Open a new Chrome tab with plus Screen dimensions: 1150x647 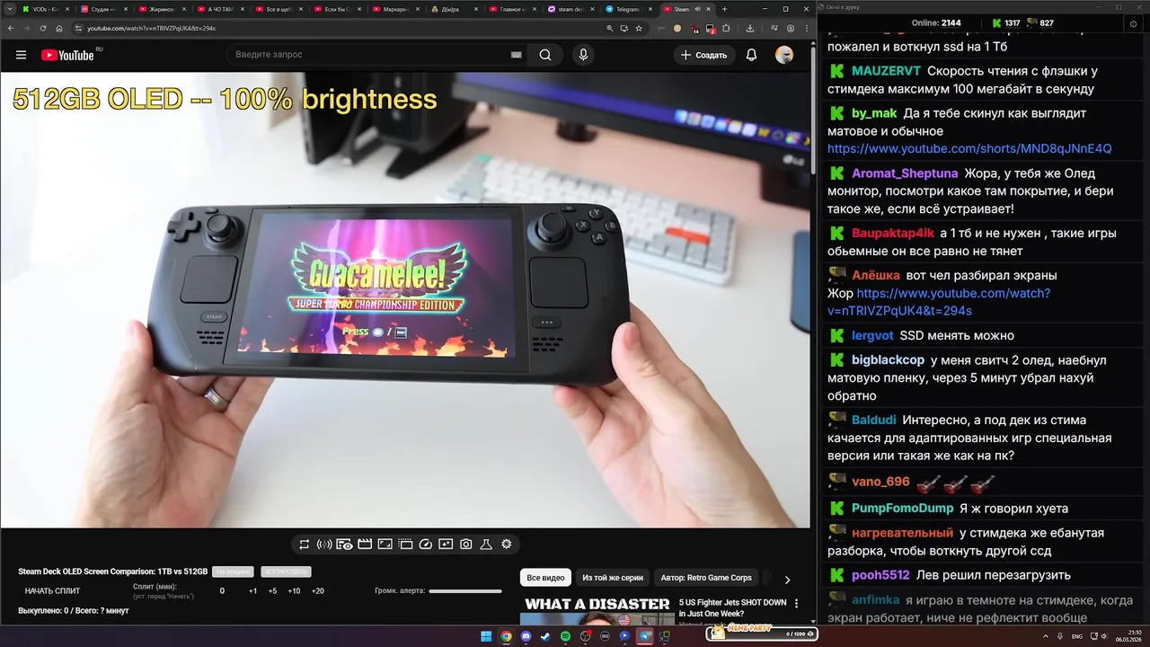coord(724,9)
